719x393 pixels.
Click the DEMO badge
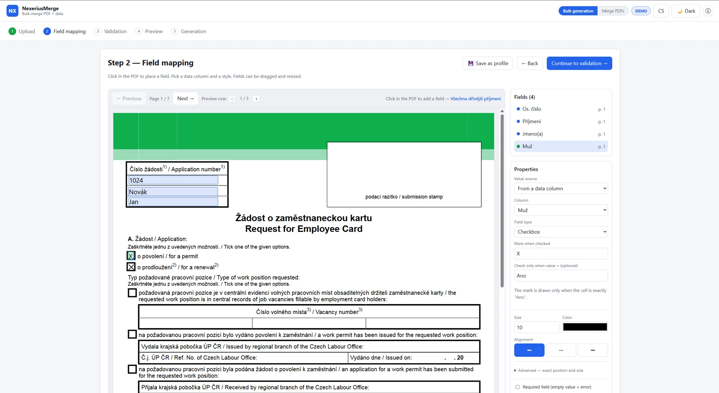pos(641,11)
